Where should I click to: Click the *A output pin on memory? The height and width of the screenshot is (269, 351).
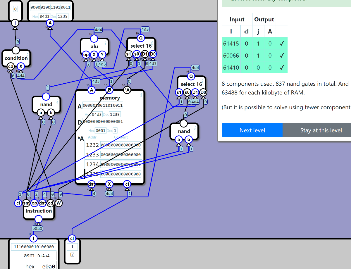[127, 90]
